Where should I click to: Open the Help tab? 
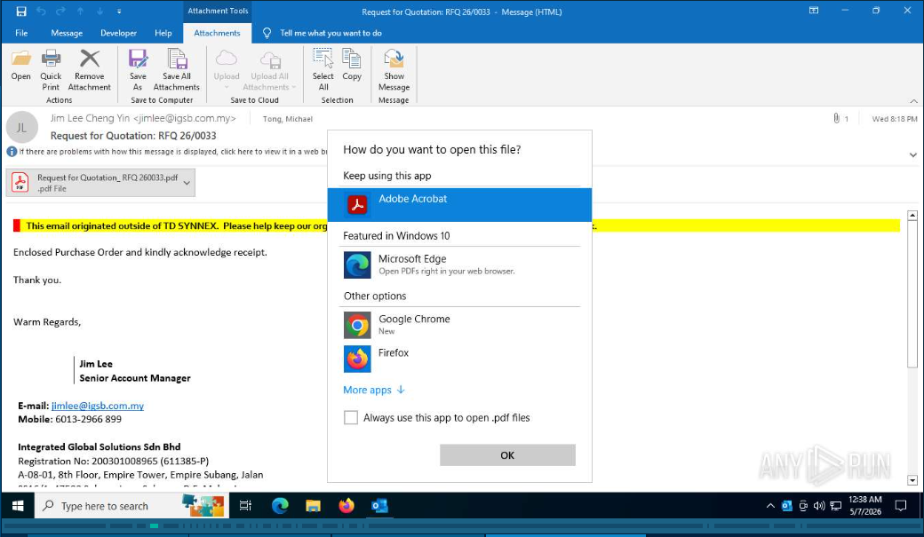pos(163,33)
